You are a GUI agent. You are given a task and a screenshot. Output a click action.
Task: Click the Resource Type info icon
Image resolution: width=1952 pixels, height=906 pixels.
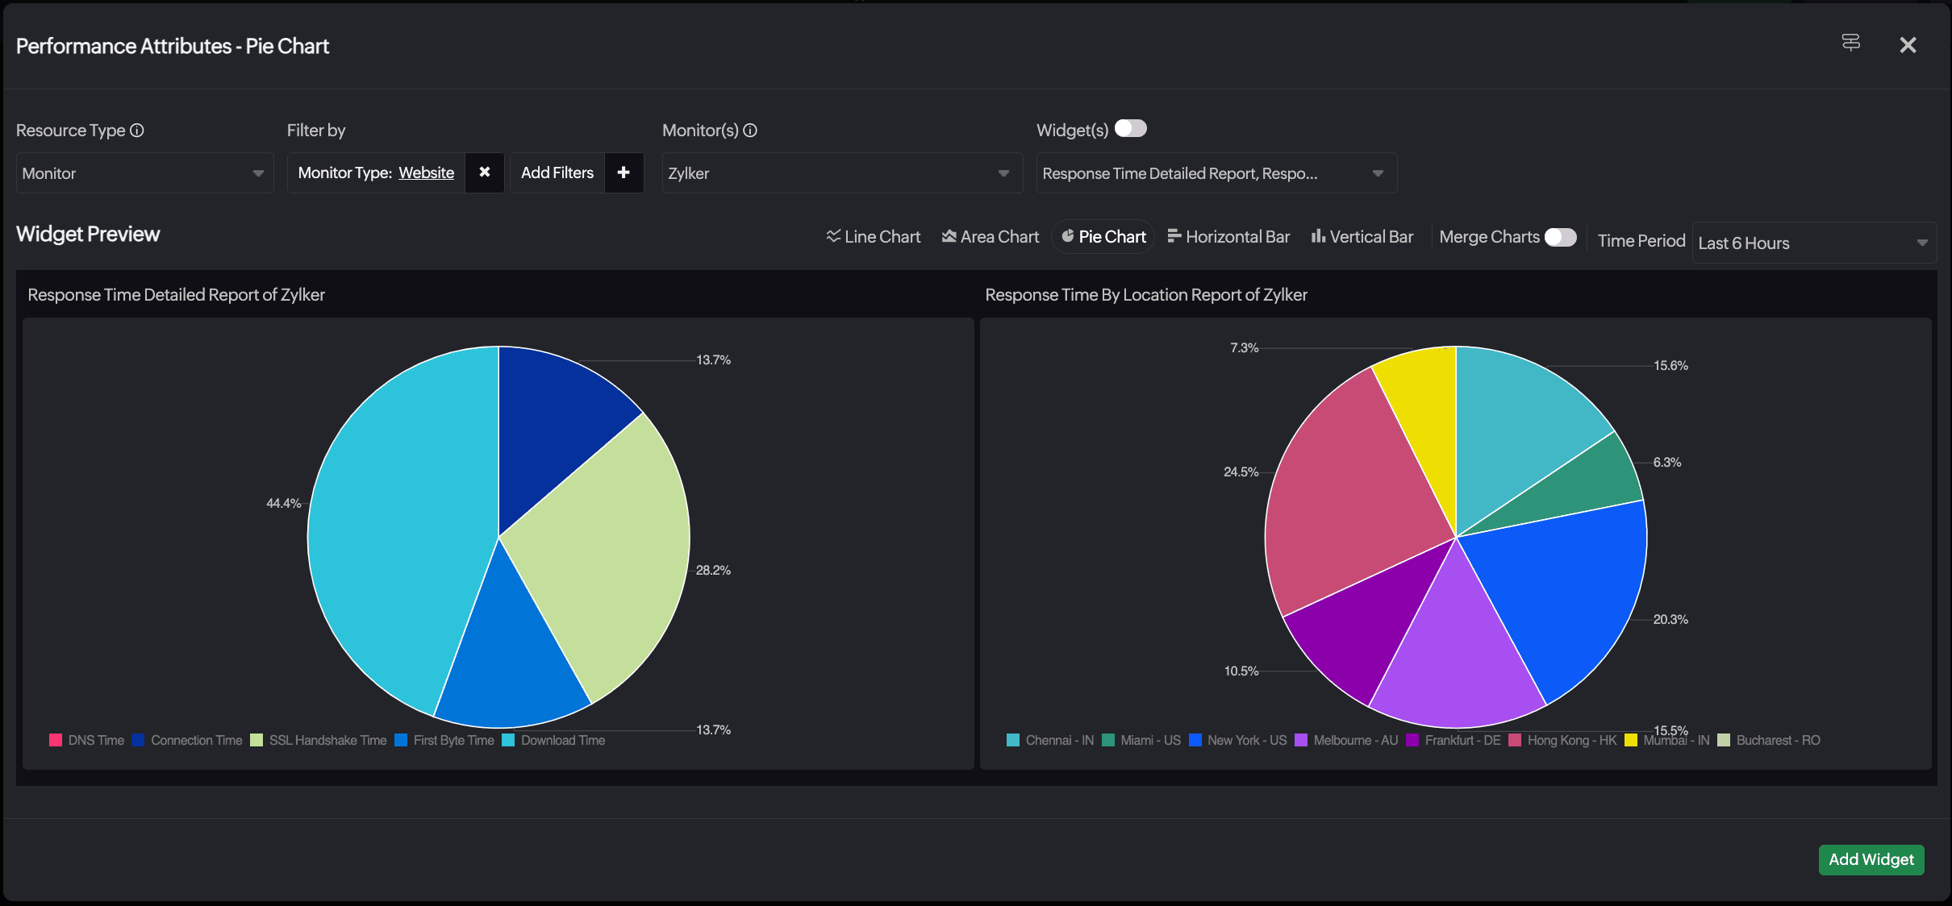coord(137,130)
